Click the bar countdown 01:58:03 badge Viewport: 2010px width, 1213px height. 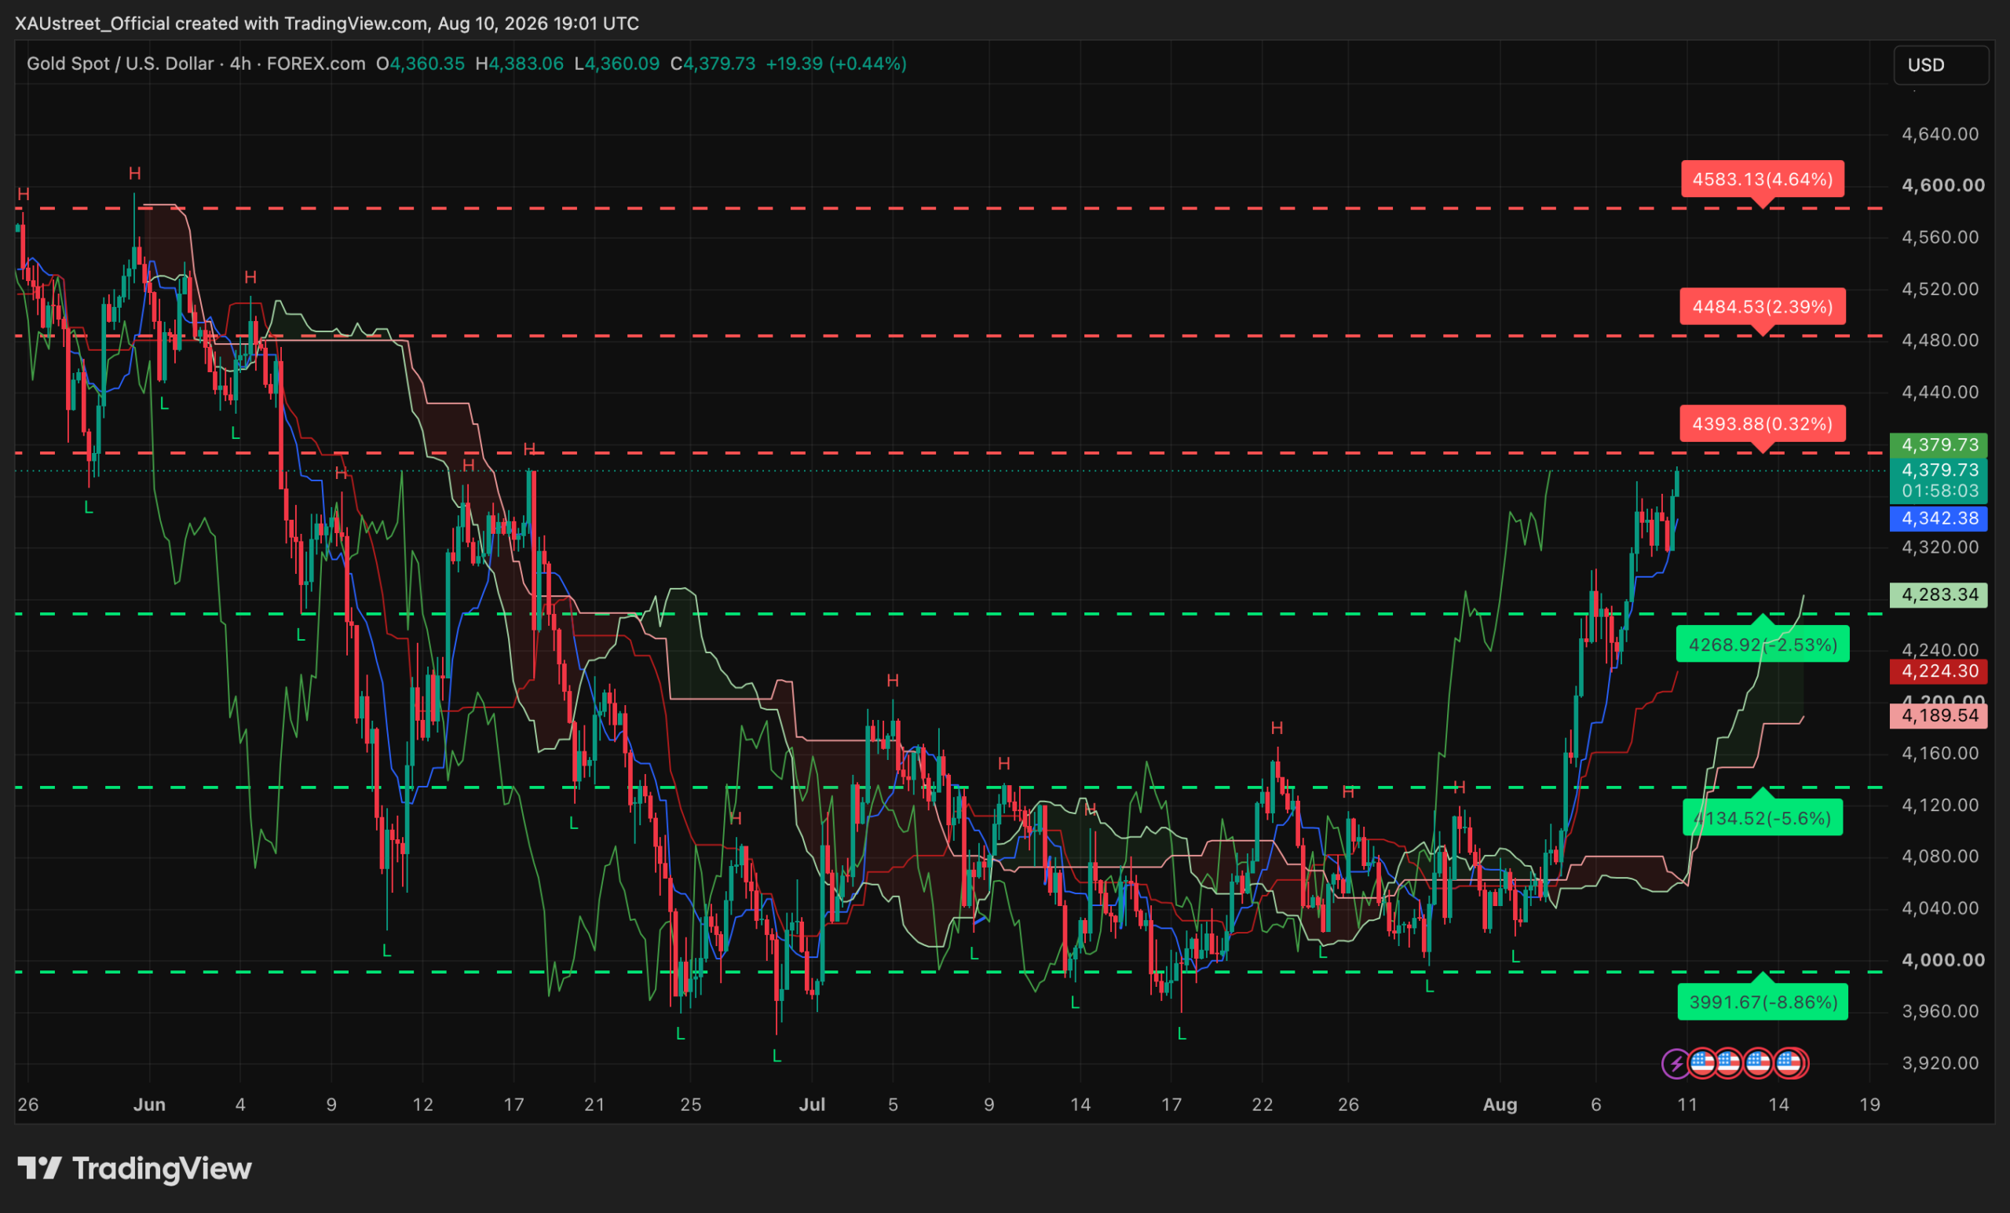click(1939, 491)
